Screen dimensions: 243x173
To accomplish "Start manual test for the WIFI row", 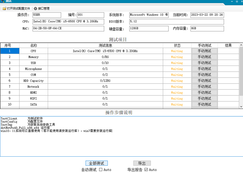I will [x=204, y=98].
